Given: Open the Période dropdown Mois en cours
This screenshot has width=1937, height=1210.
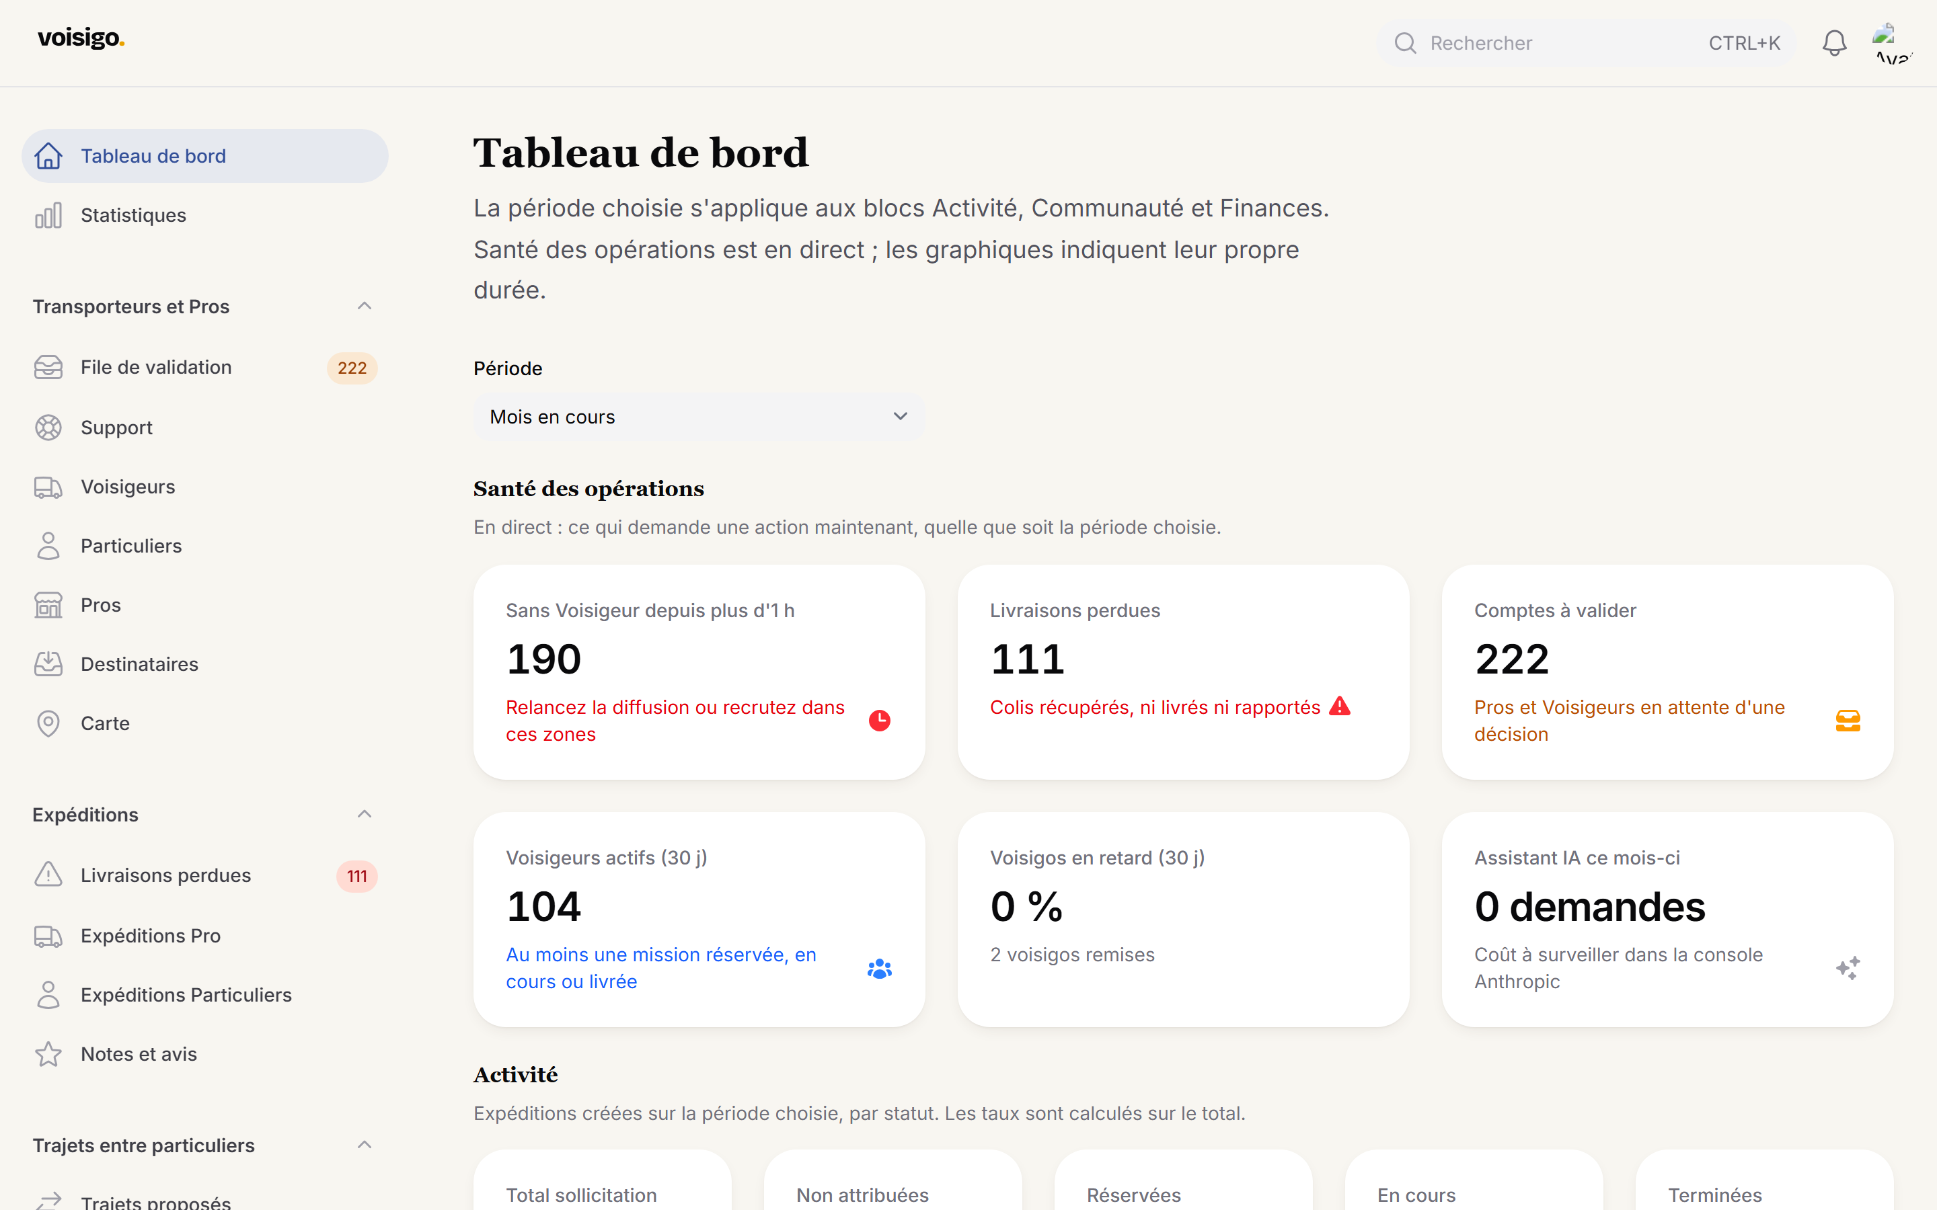Looking at the screenshot, I should [x=699, y=417].
